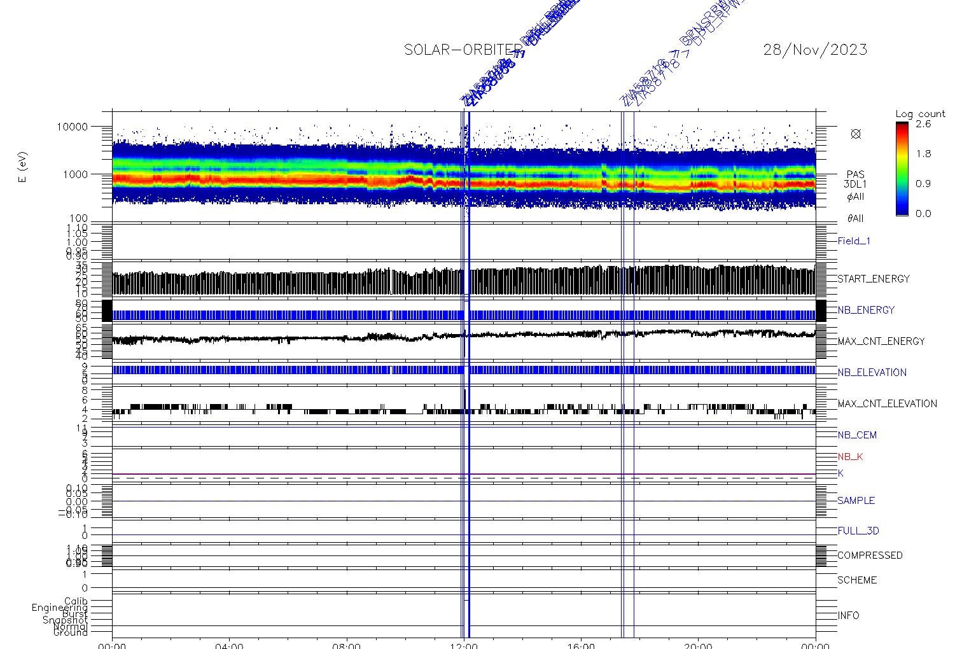962x649 pixels.
Task: Click the dashed line in the K panel
Action: [x=464, y=478]
